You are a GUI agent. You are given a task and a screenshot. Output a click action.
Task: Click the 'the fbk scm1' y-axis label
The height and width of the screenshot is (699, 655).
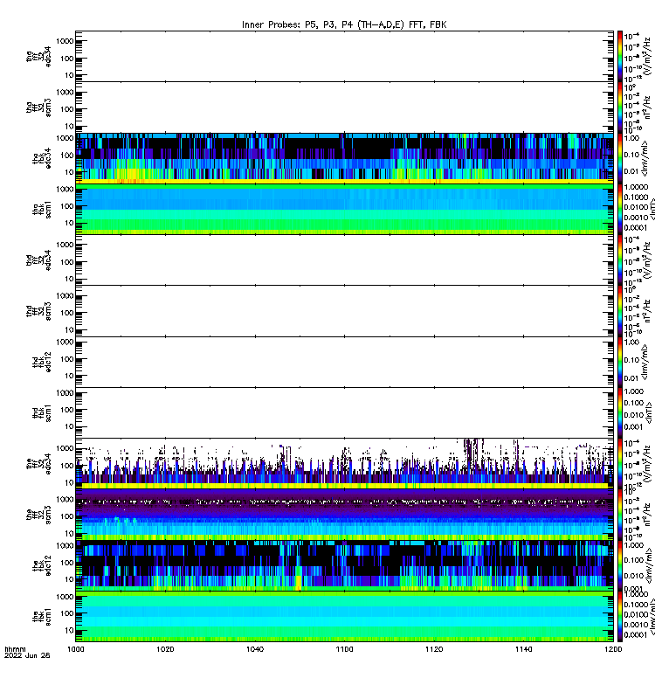click(x=42, y=617)
